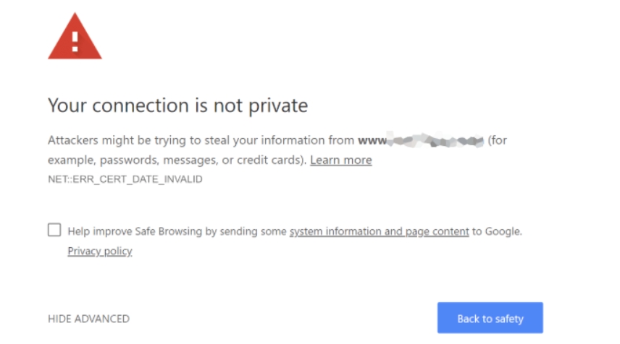Screen dimensions: 620x344
Task: Follow system information and page content link
Action: 379,232
